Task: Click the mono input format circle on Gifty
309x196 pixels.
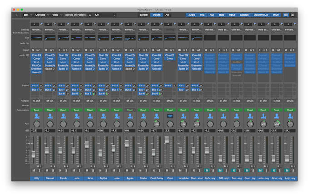Action: point(33,50)
